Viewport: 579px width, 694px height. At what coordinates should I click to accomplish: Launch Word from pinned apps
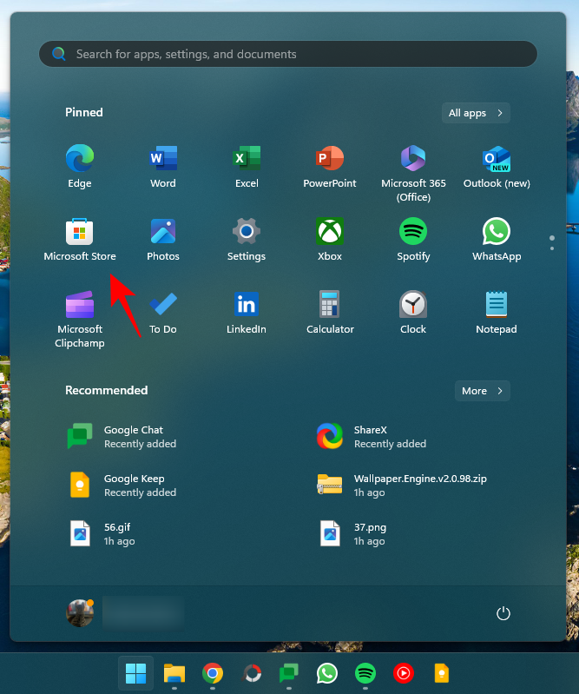[163, 167]
